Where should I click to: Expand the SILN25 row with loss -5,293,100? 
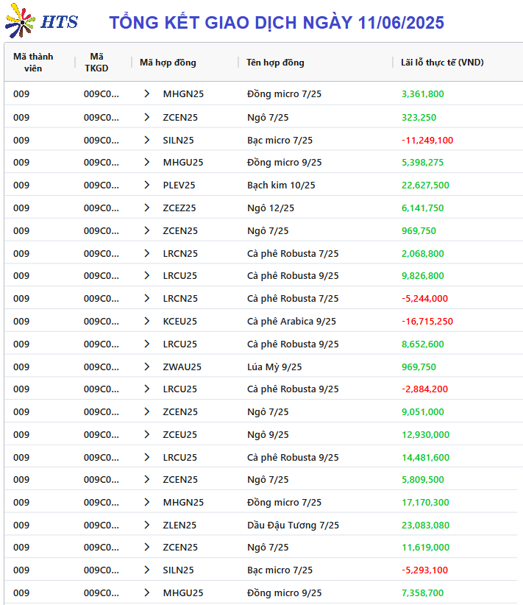146,570
